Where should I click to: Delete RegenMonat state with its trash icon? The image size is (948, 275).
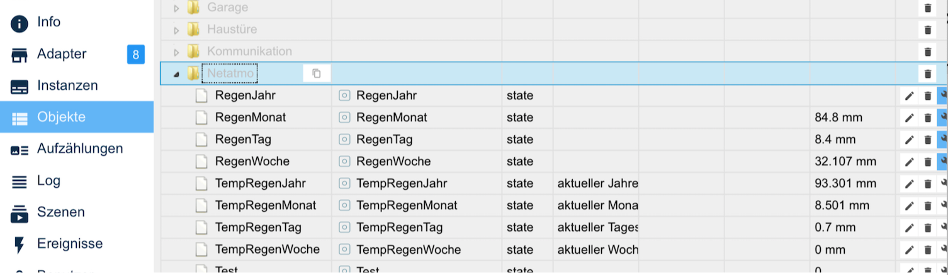tap(927, 117)
